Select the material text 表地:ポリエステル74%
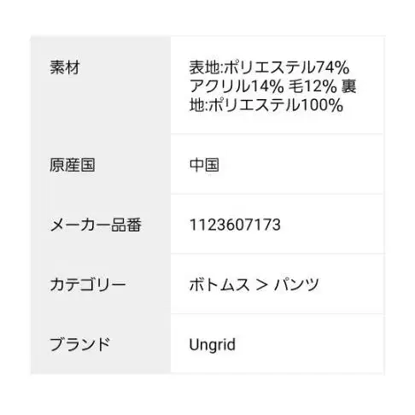 [x=269, y=67]
